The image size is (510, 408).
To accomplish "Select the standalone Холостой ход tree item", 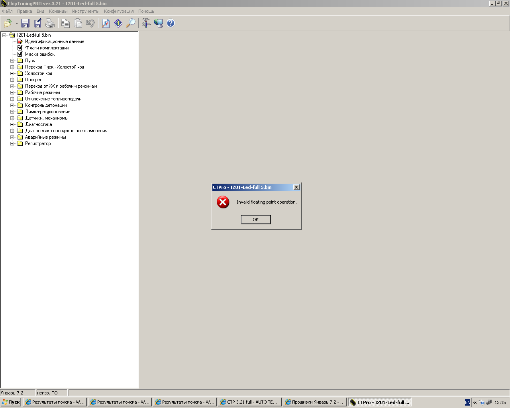I will (39, 73).
